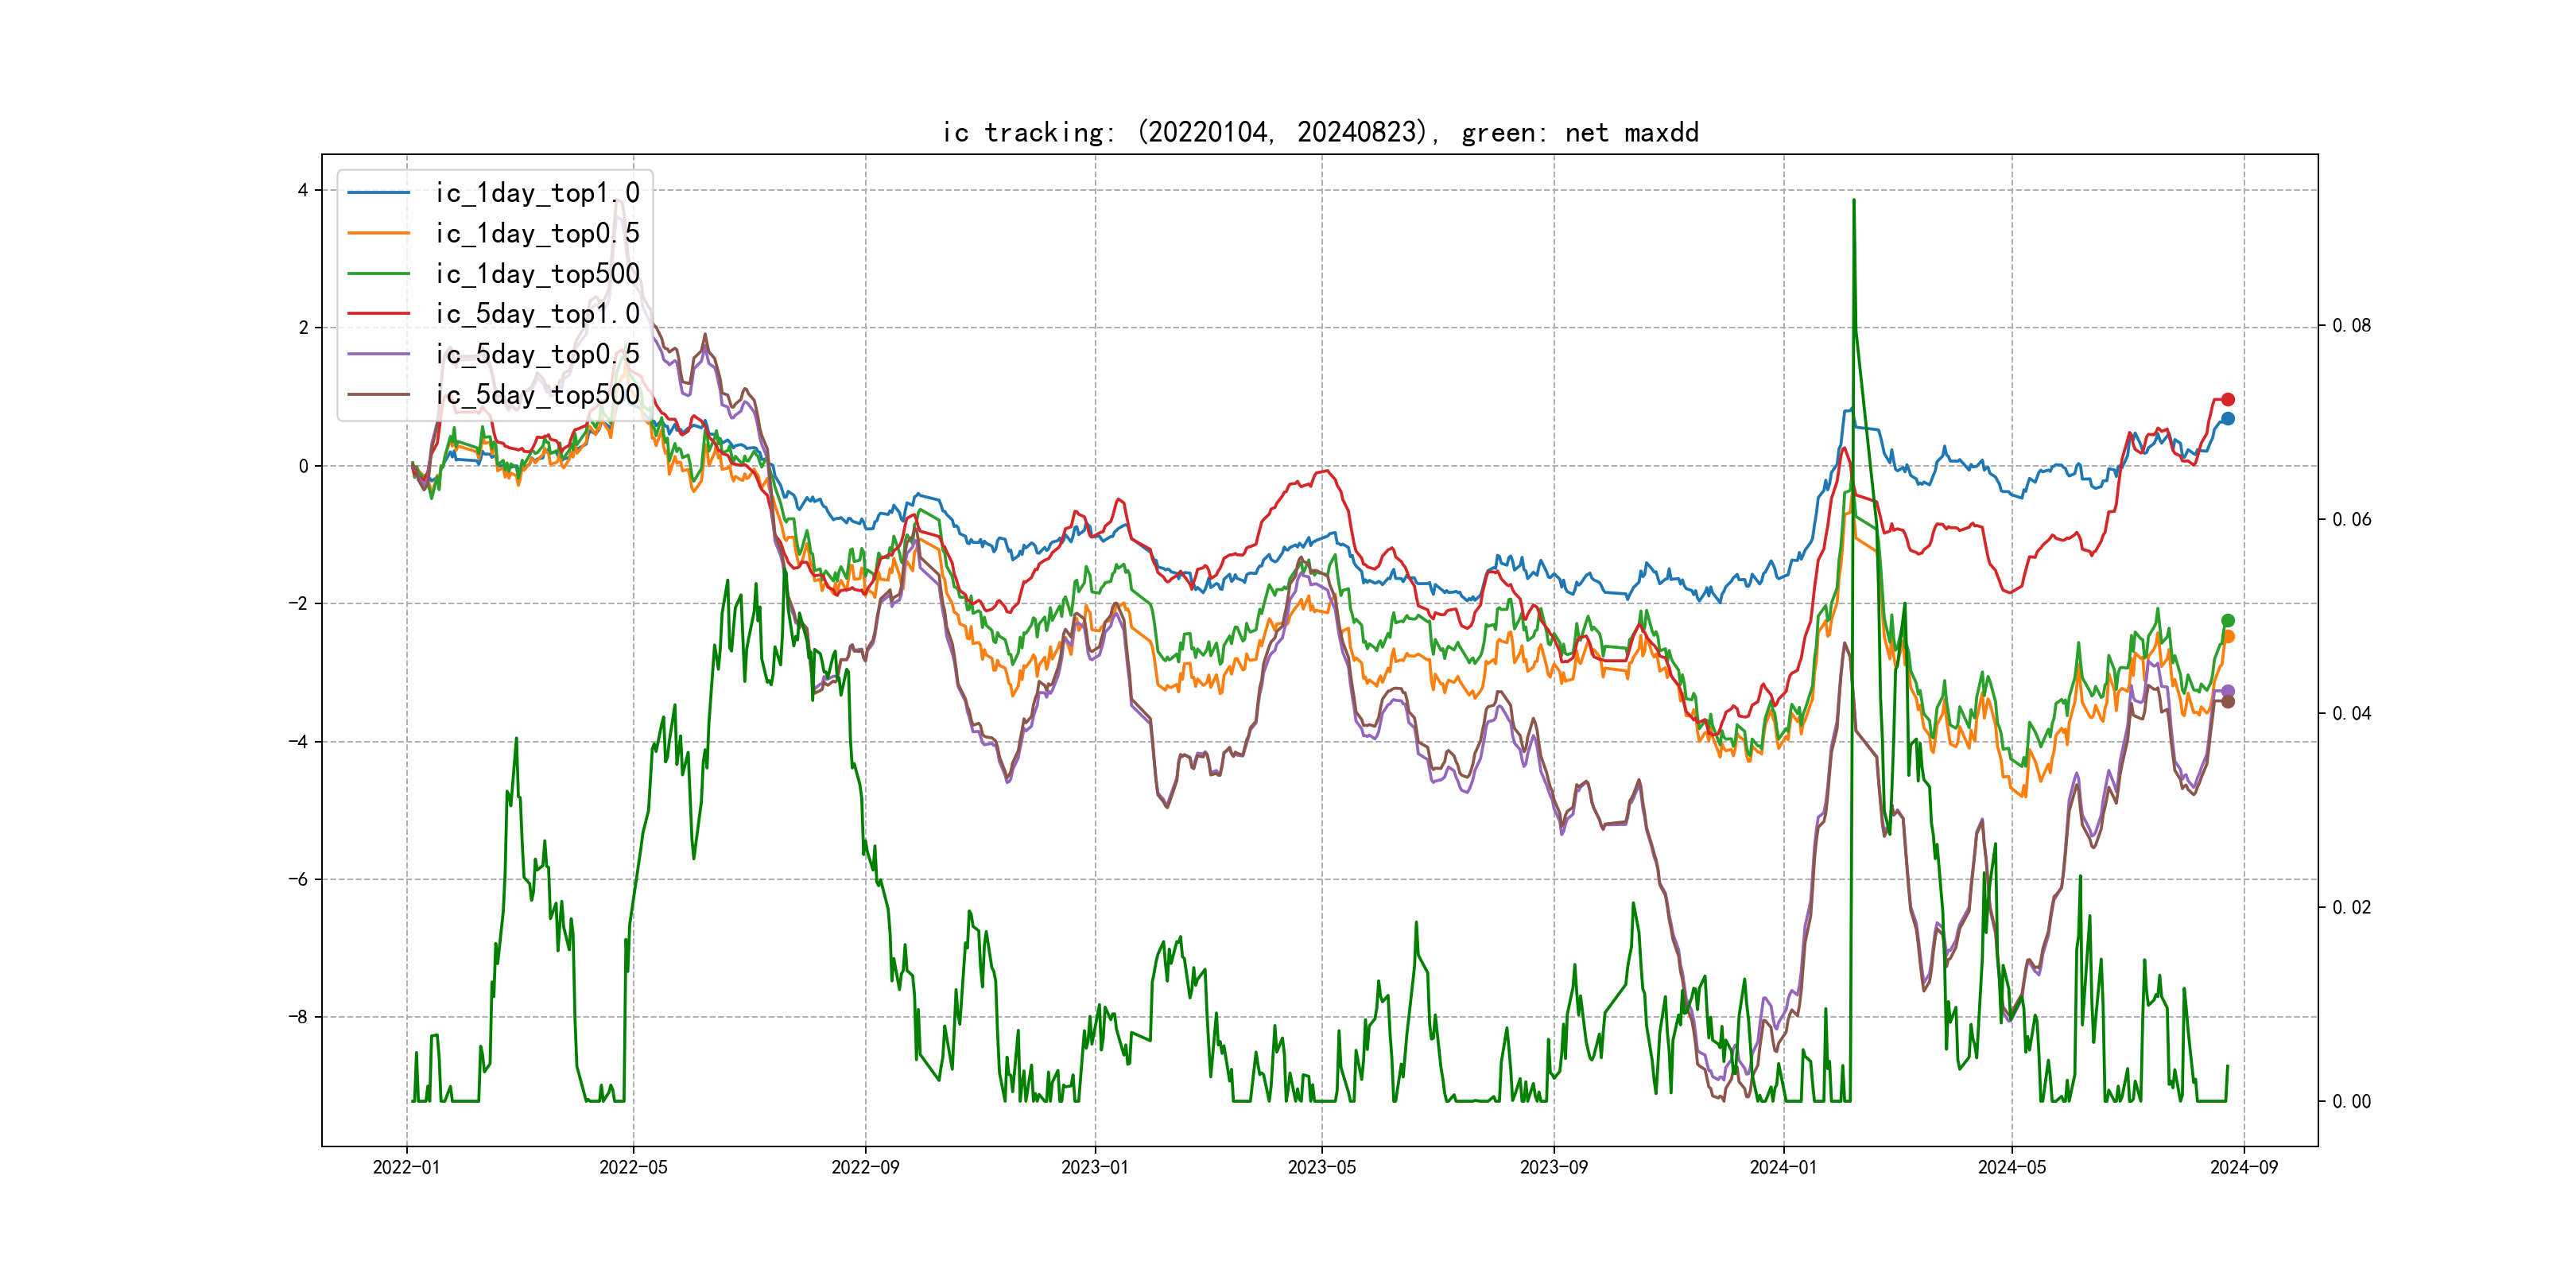Click the green endpoint dot marker
The height and width of the screenshot is (1288, 2576).
pos(2228,621)
